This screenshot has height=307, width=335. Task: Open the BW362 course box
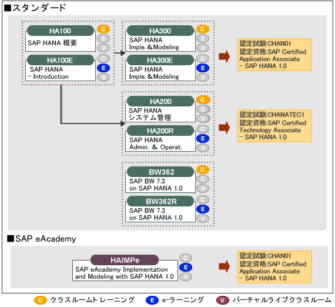tap(160, 179)
